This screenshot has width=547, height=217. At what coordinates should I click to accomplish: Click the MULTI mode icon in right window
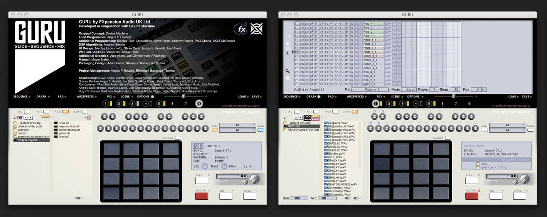[308, 119]
